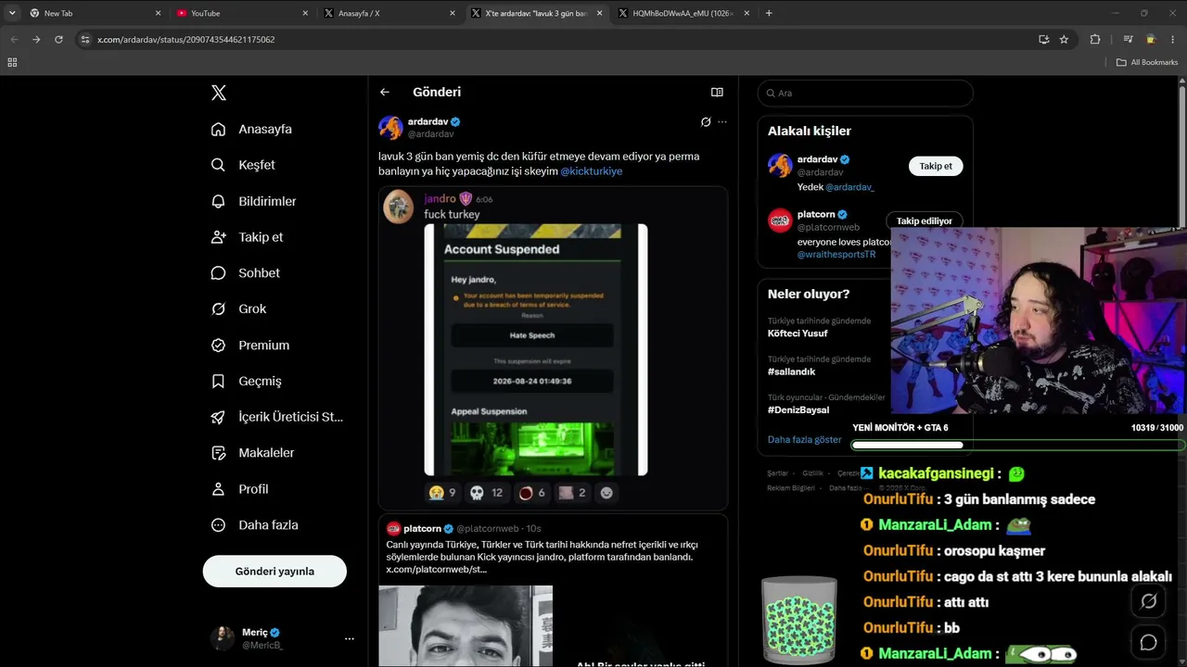
Task: Open the Köfteci Yusuf trend
Action: tap(798, 333)
